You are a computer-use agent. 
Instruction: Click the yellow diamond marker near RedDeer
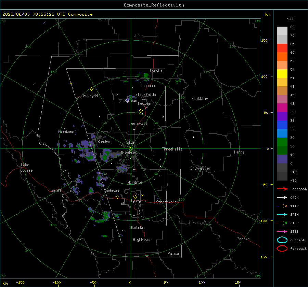[141, 111]
